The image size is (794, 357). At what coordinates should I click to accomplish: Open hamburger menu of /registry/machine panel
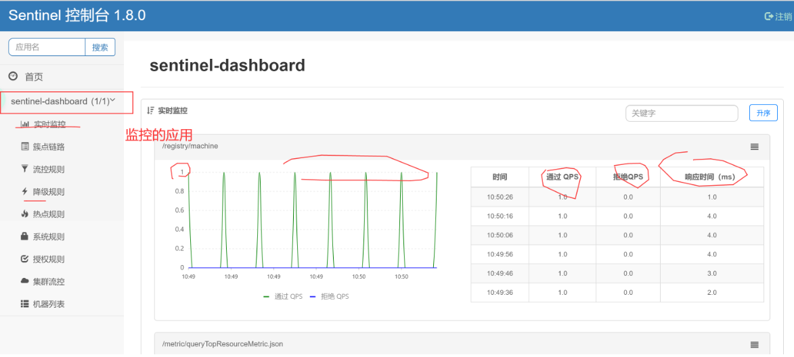point(755,147)
